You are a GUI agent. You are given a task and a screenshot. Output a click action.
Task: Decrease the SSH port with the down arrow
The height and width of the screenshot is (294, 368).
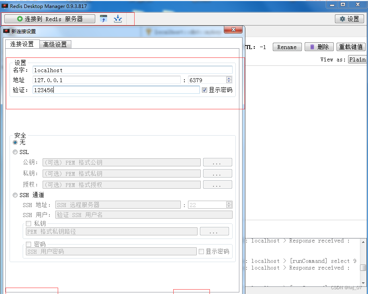tap(229, 207)
